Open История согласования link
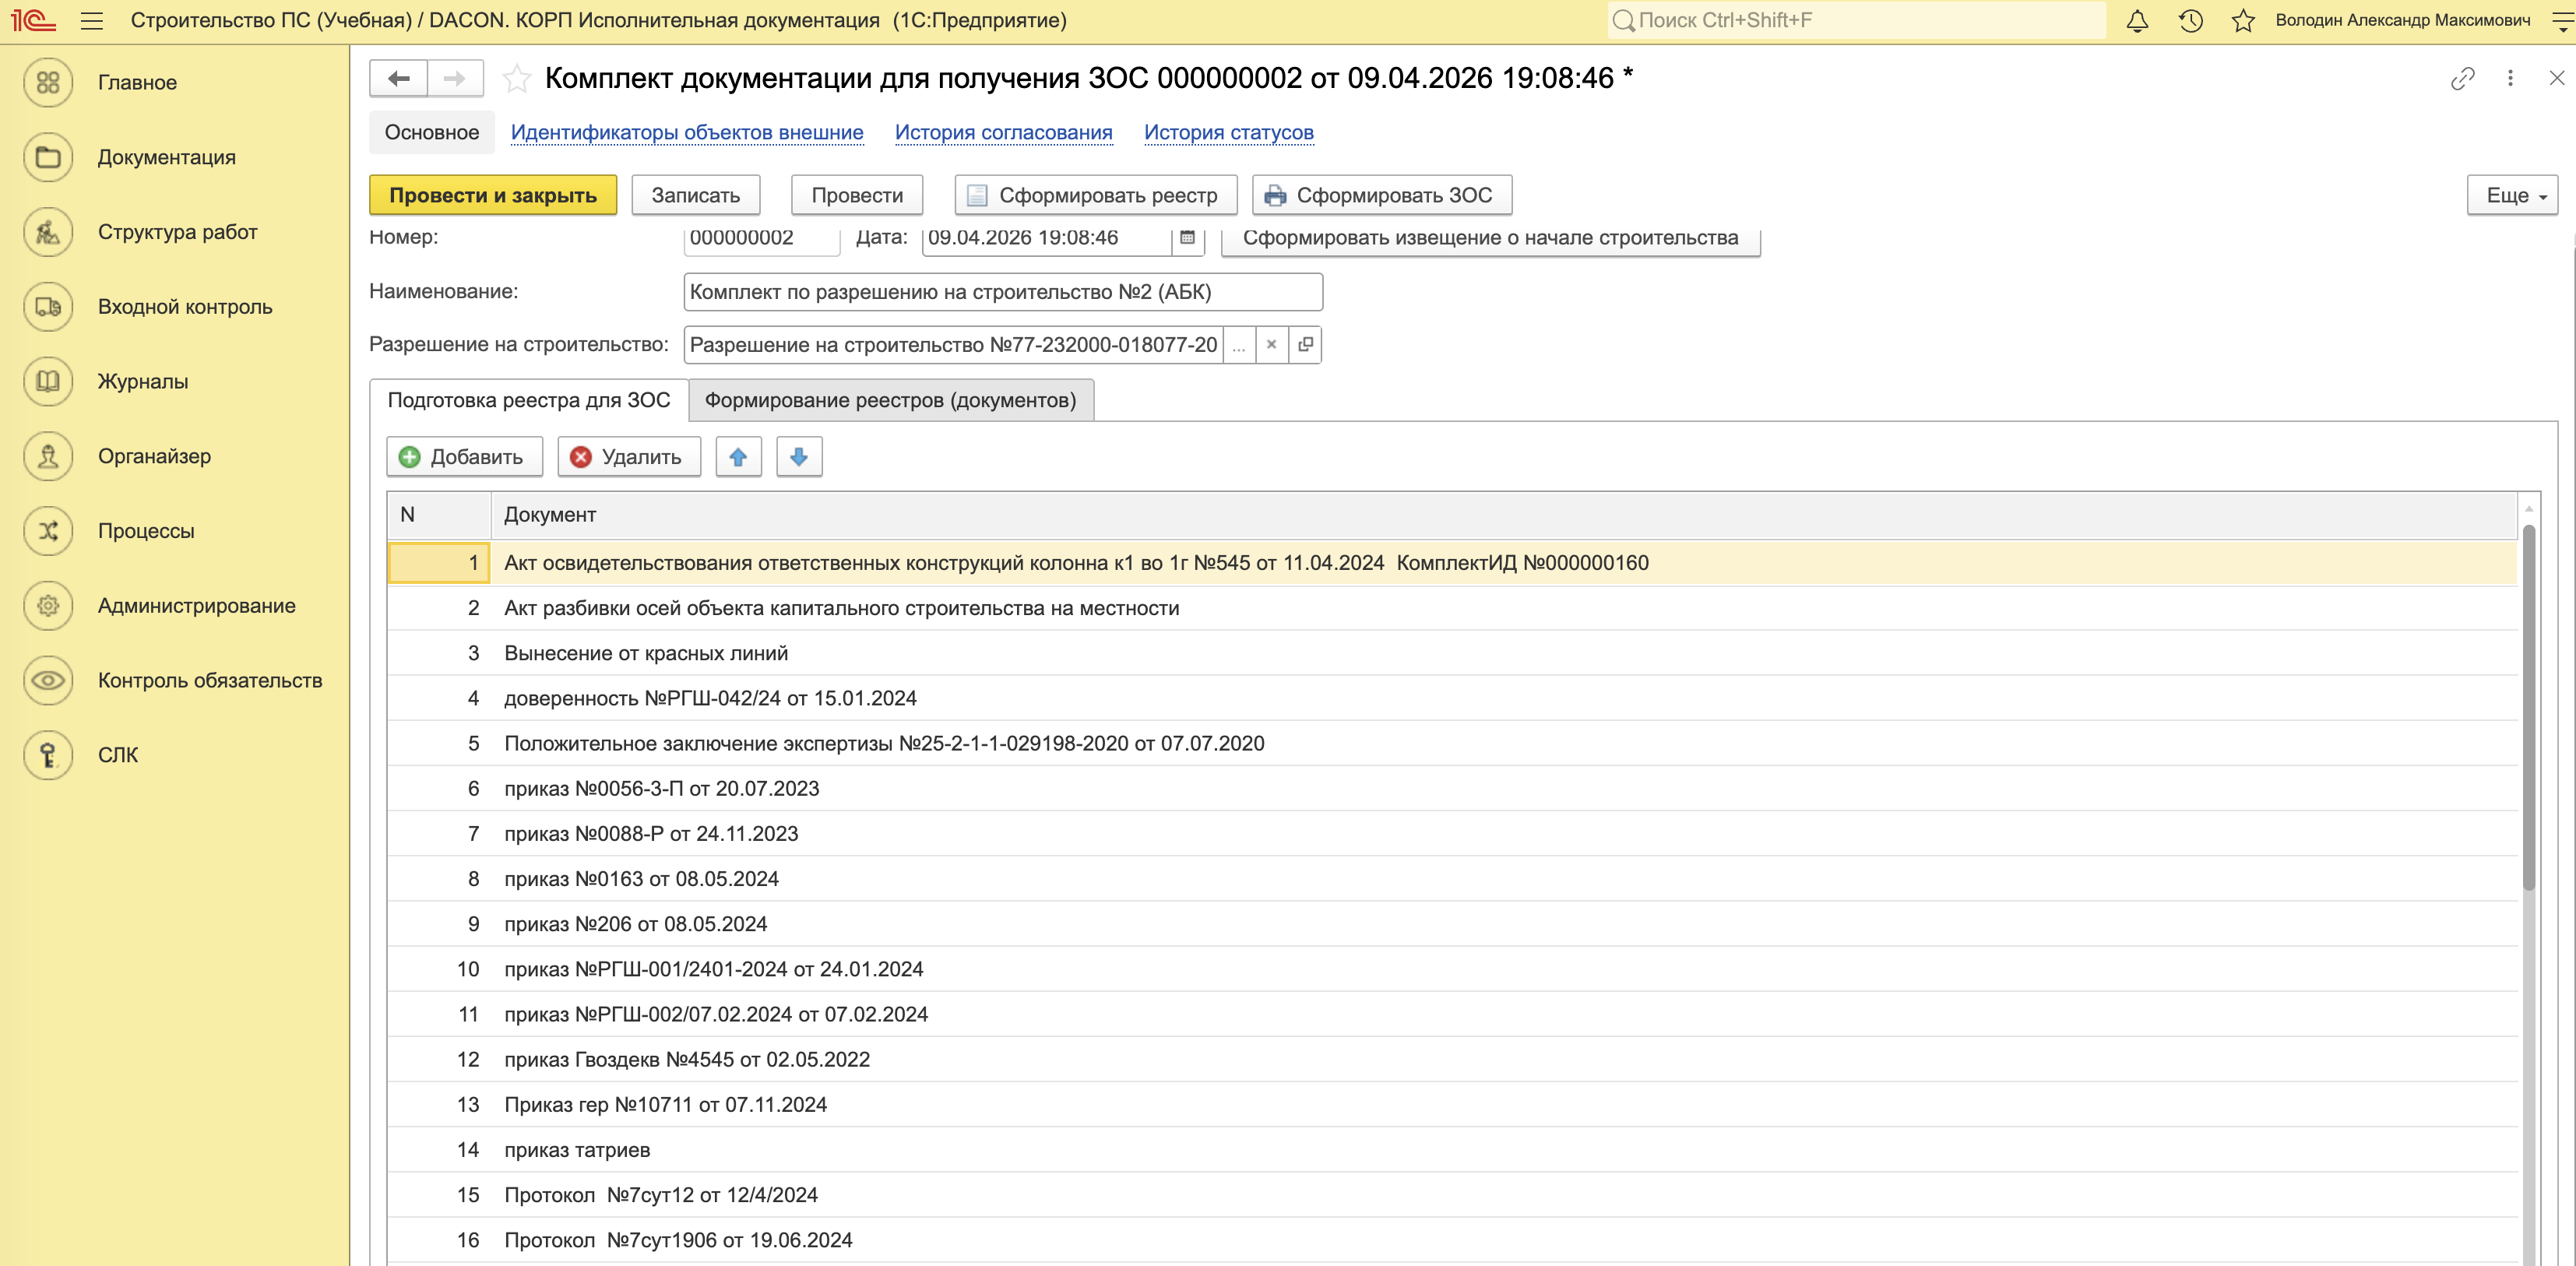 pos(1003,132)
